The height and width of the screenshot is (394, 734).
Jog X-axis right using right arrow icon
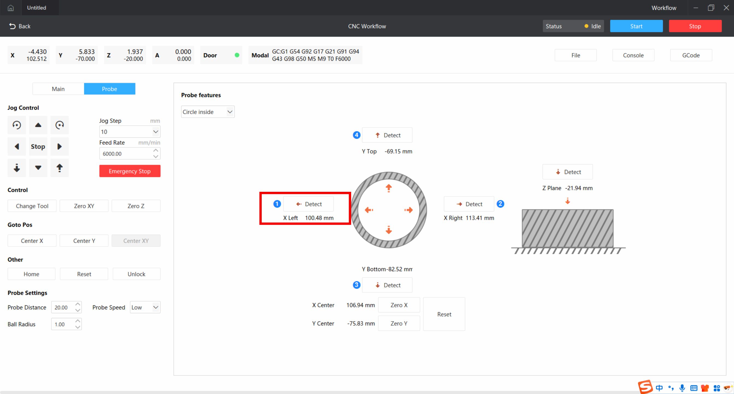pyautogui.click(x=60, y=146)
